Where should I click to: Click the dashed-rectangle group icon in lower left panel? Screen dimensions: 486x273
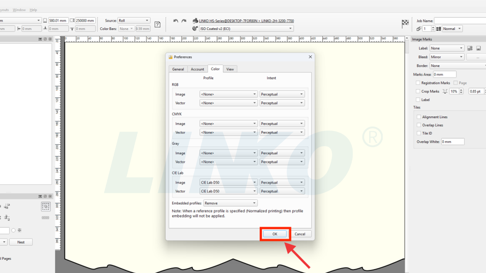(46, 206)
